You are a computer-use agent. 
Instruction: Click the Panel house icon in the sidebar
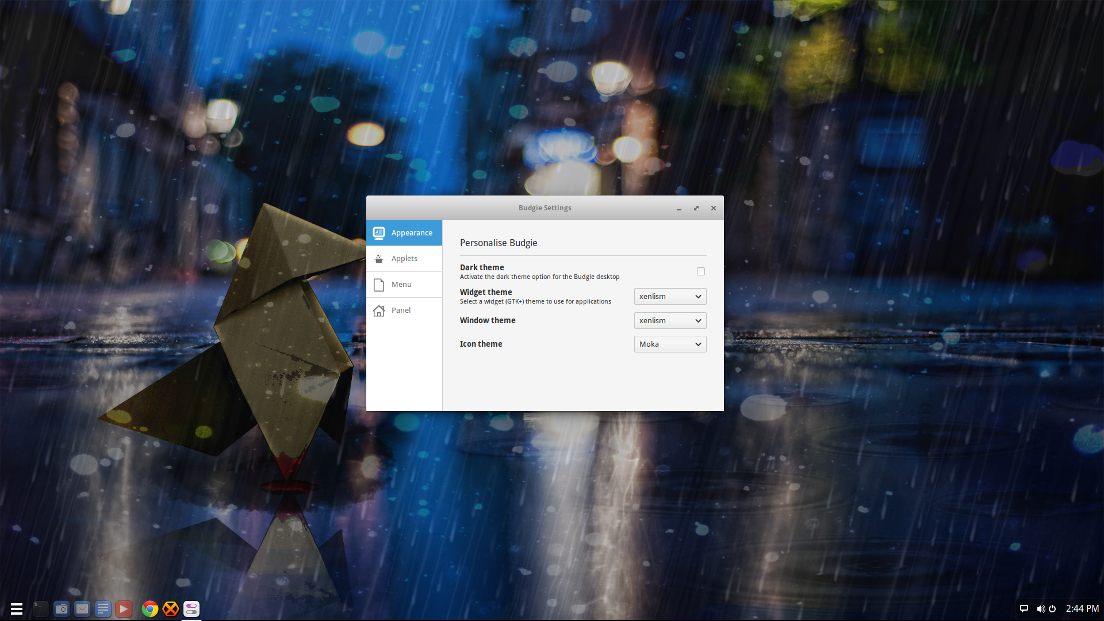click(x=379, y=310)
